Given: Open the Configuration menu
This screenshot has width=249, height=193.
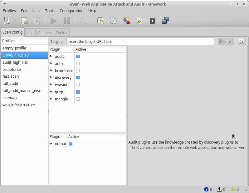Looking at the screenshot, I should (71, 11).
